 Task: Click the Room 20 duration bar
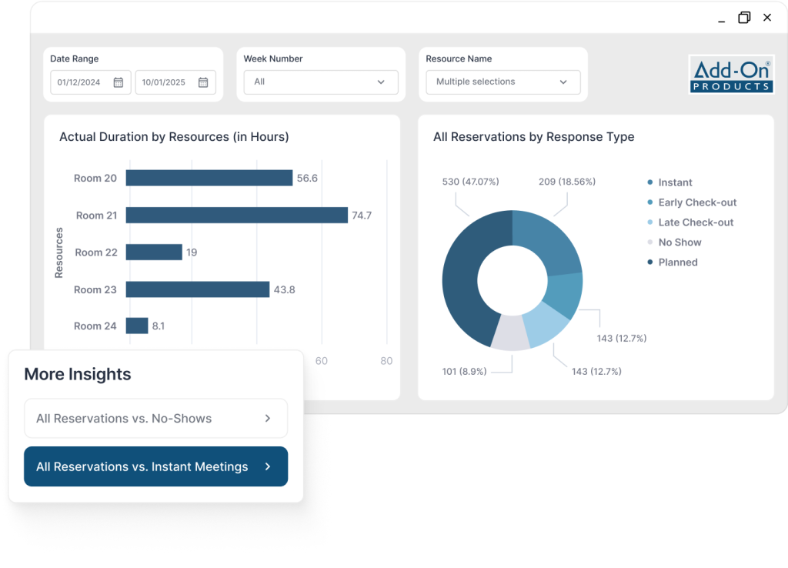point(209,179)
